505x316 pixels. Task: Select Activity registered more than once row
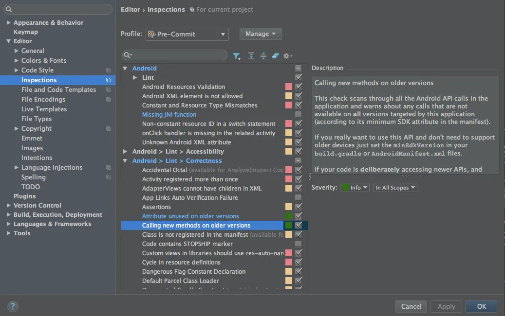[190, 179]
